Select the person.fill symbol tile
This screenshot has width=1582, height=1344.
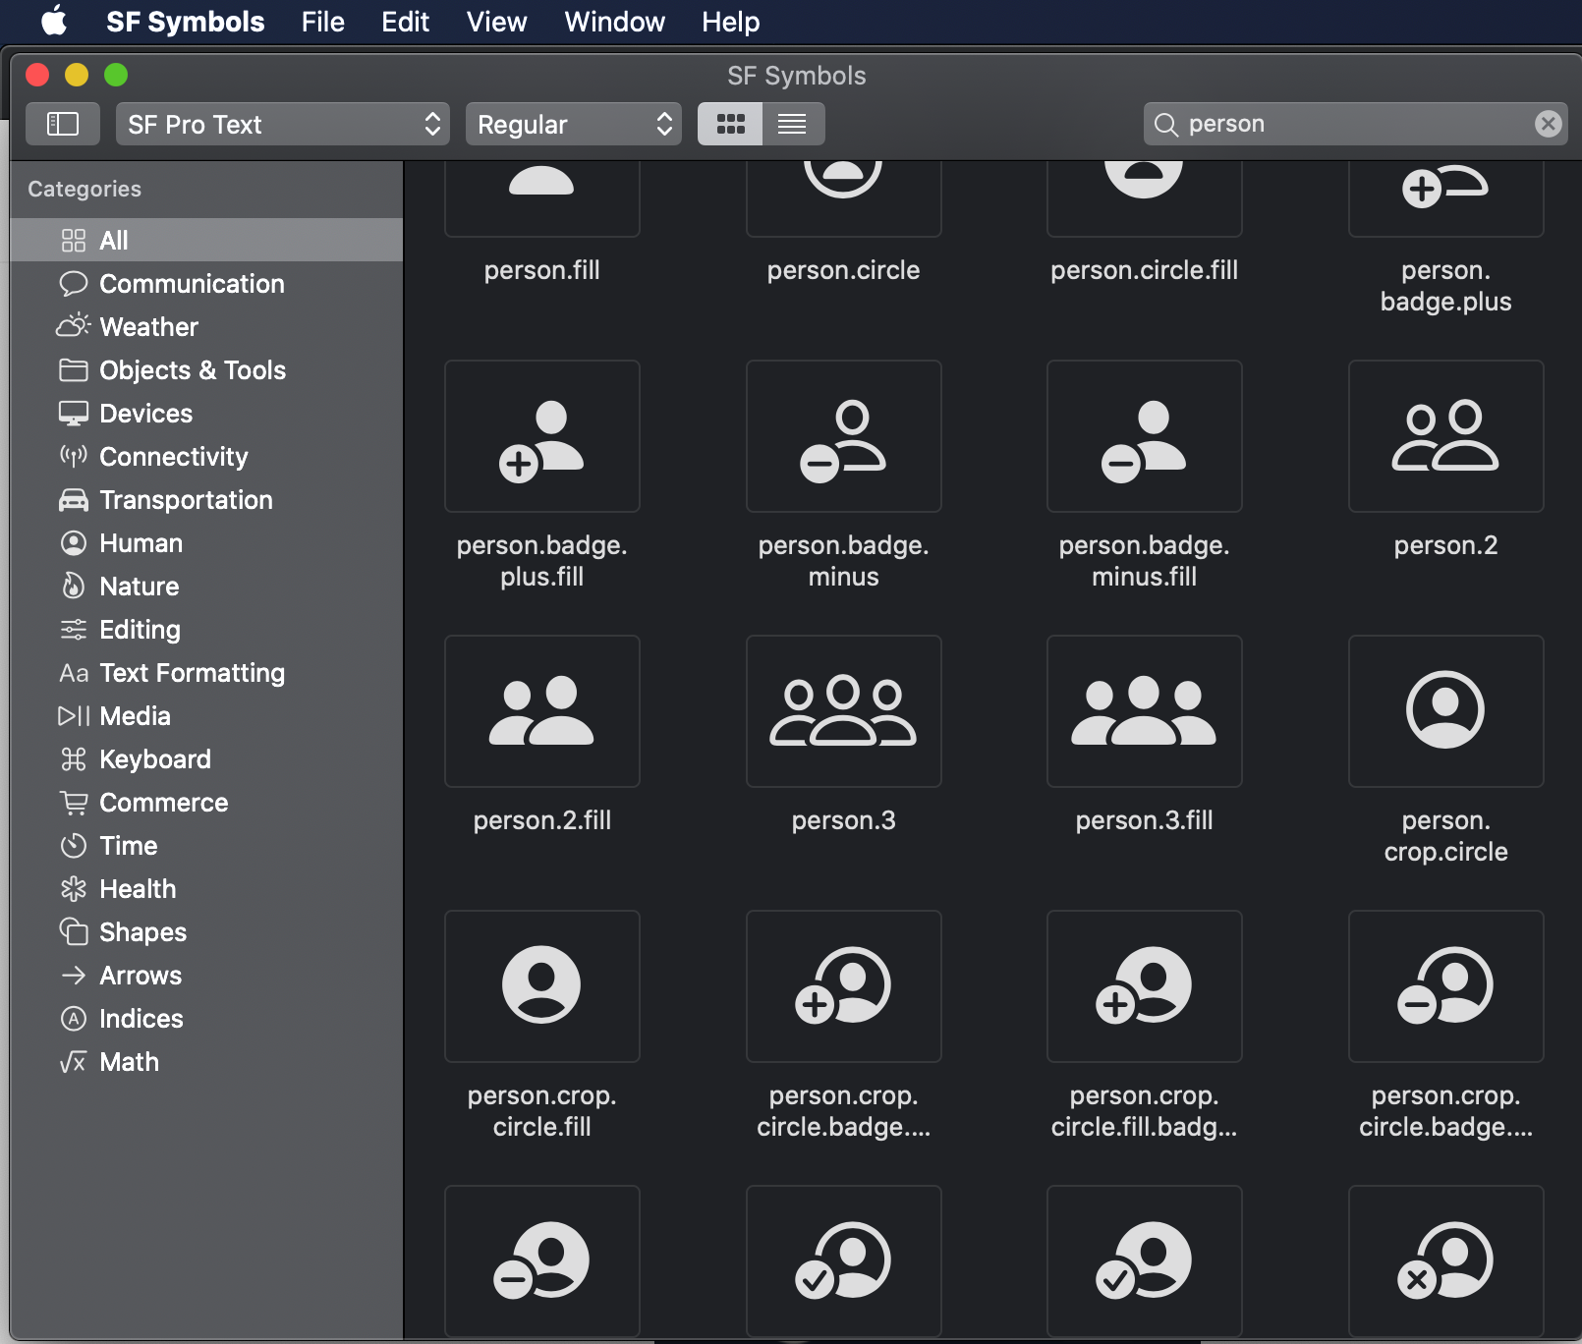coord(542,198)
